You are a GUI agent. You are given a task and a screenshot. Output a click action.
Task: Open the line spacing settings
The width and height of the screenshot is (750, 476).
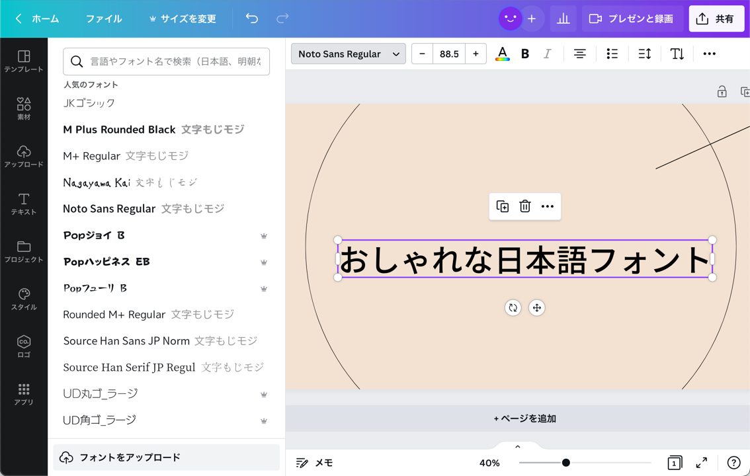coord(645,54)
